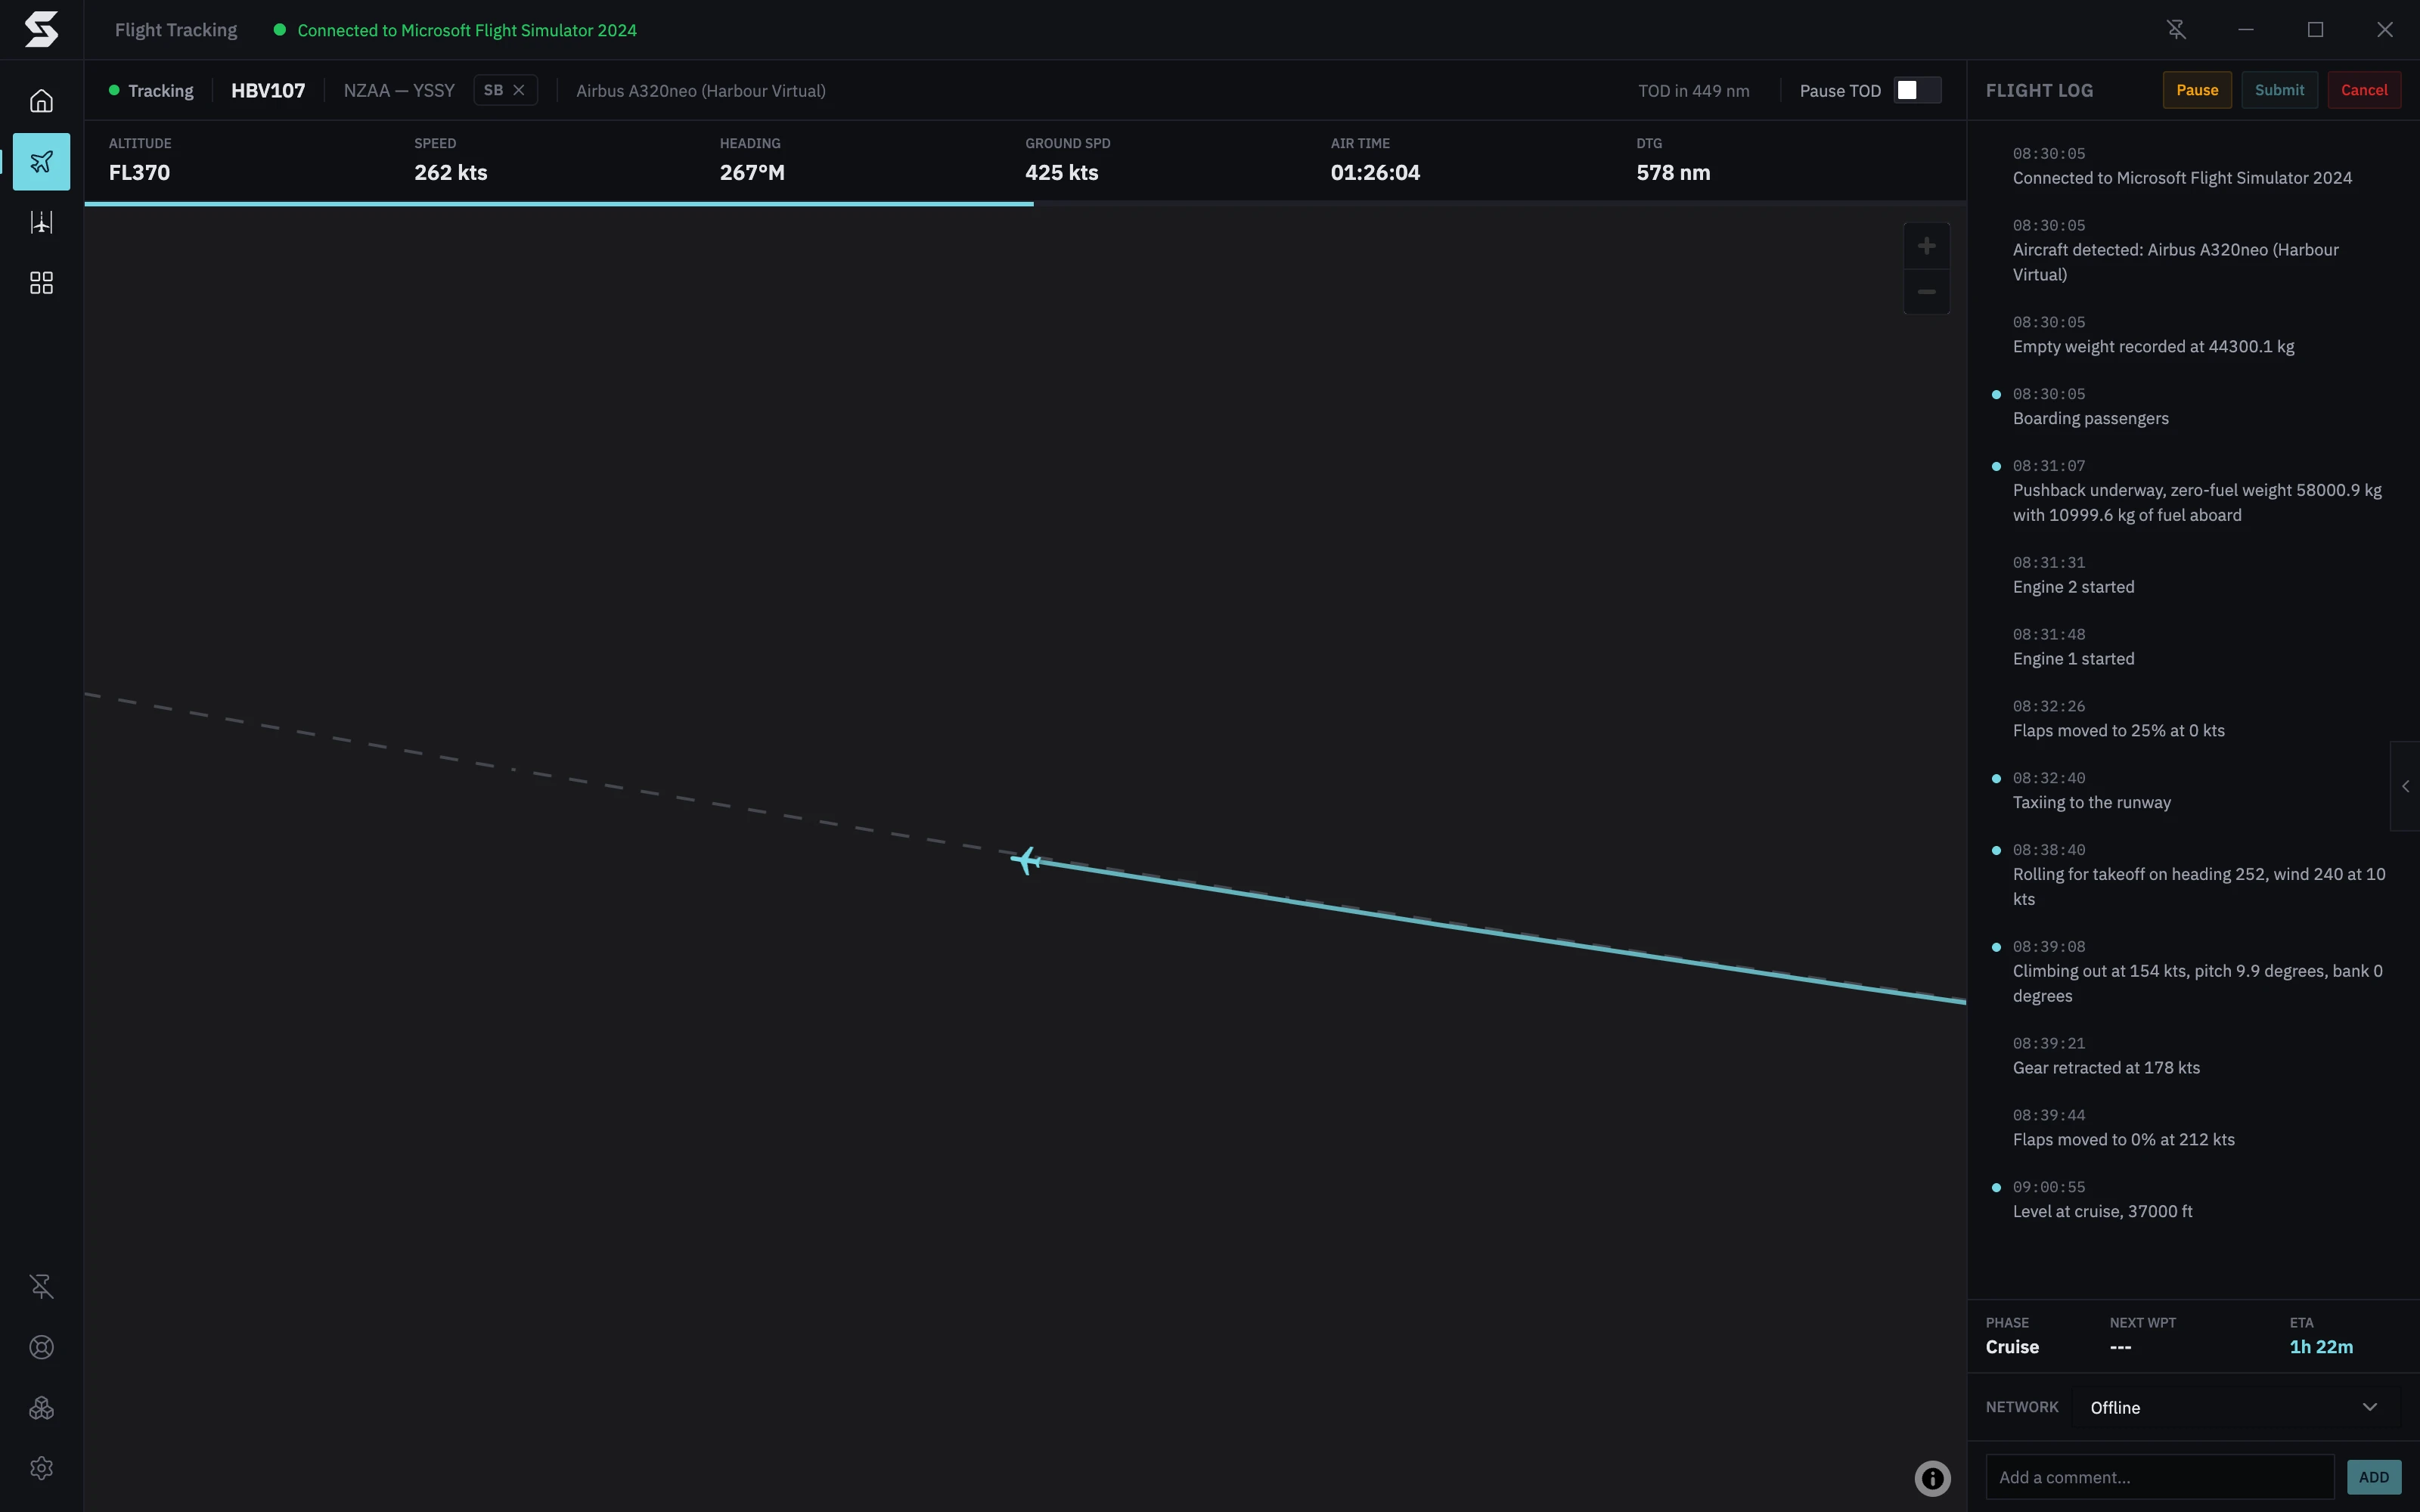The height and width of the screenshot is (1512, 2420).
Task: Collapse the flight log side panel
Action: [2405, 786]
